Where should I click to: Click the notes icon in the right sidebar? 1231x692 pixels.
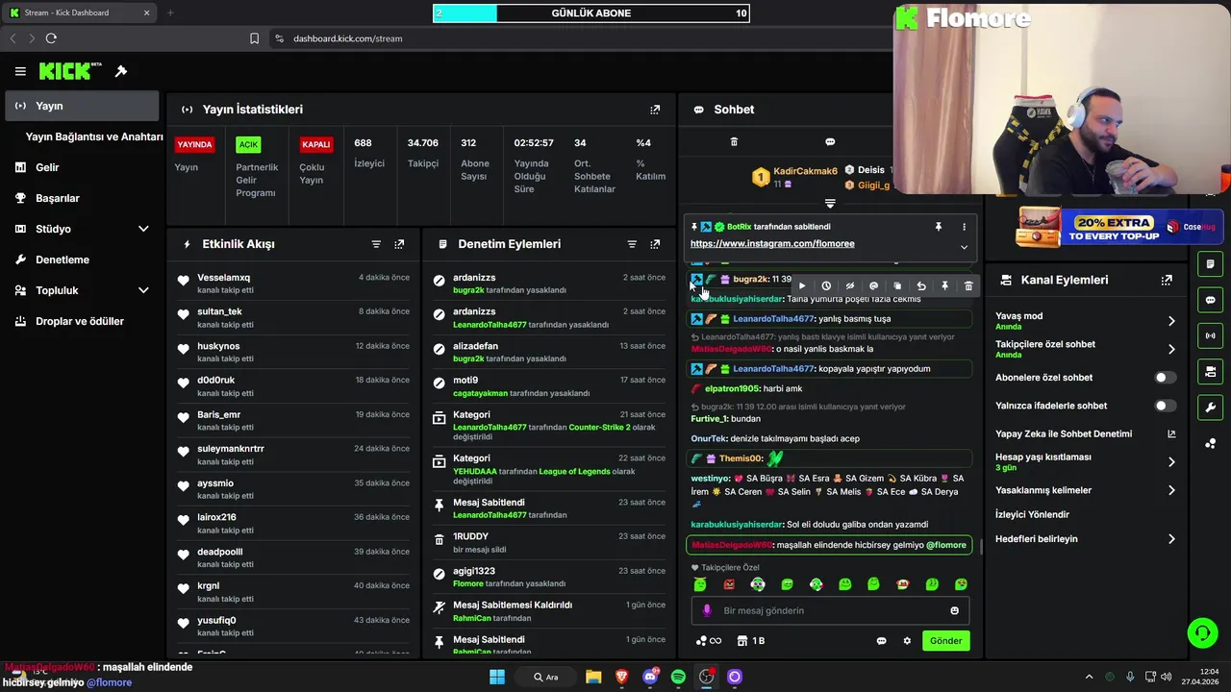click(1210, 264)
